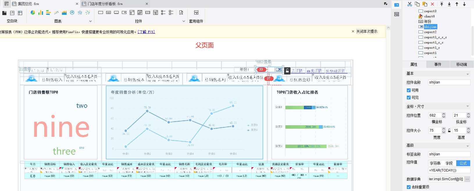This screenshot has width=474, height=191.
Task: Collapse the 坐标·尺寸 section
Action: 467,106
